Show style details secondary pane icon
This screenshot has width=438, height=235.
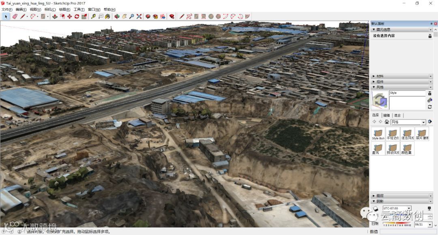(429, 93)
